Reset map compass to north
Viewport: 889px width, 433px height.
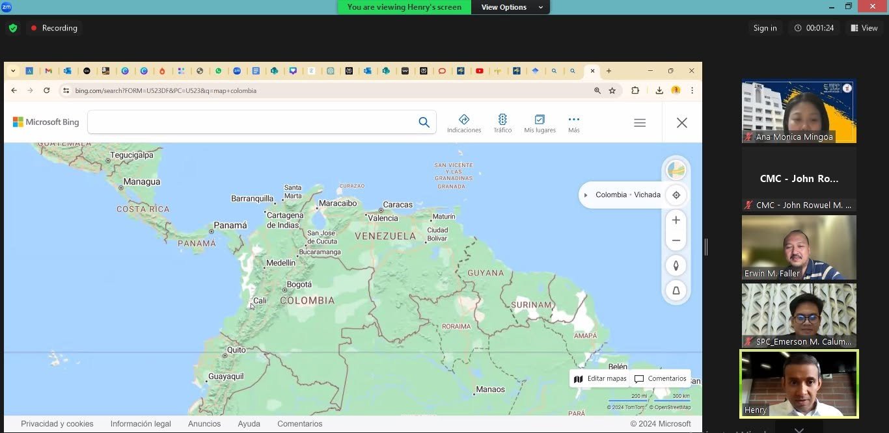(x=676, y=265)
